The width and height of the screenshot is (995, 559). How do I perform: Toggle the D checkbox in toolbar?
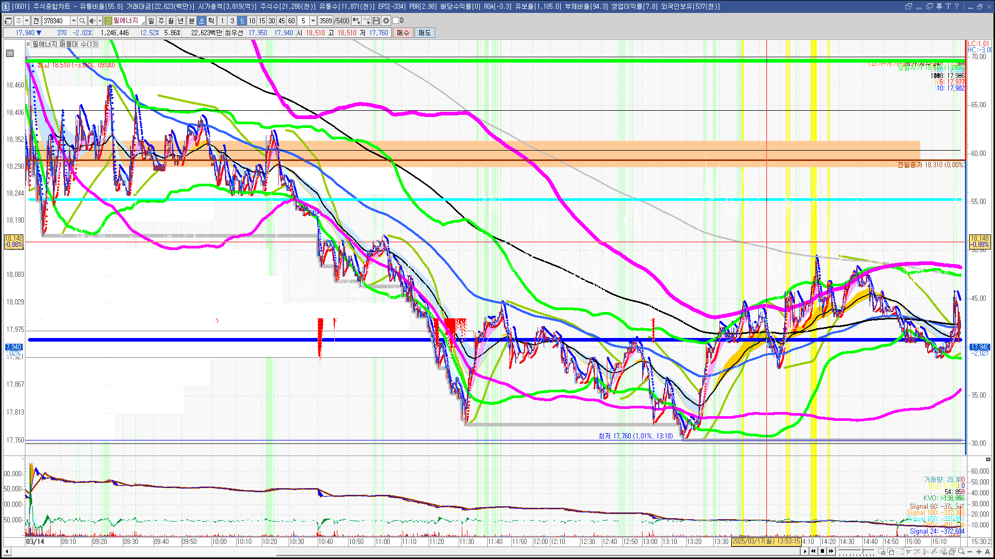pos(396,21)
